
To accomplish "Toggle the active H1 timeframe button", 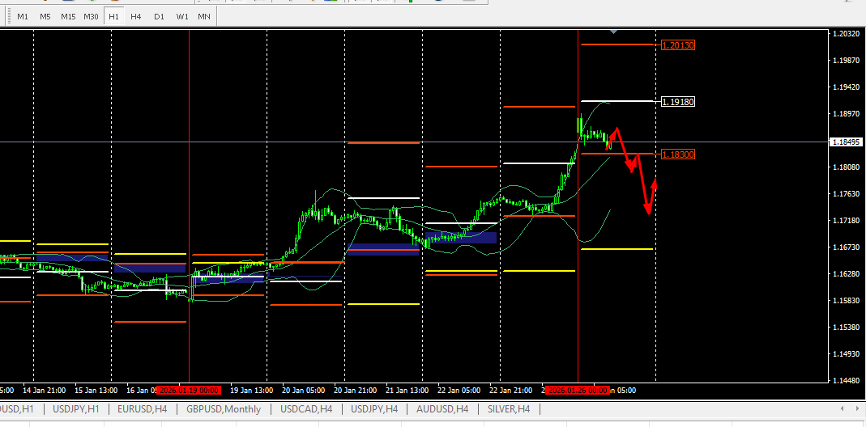I will click(113, 16).
